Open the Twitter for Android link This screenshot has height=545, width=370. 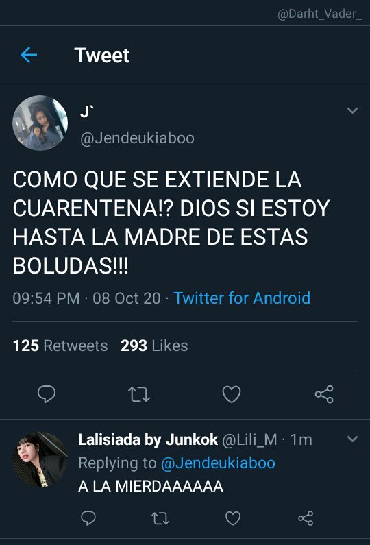pyautogui.click(x=242, y=298)
